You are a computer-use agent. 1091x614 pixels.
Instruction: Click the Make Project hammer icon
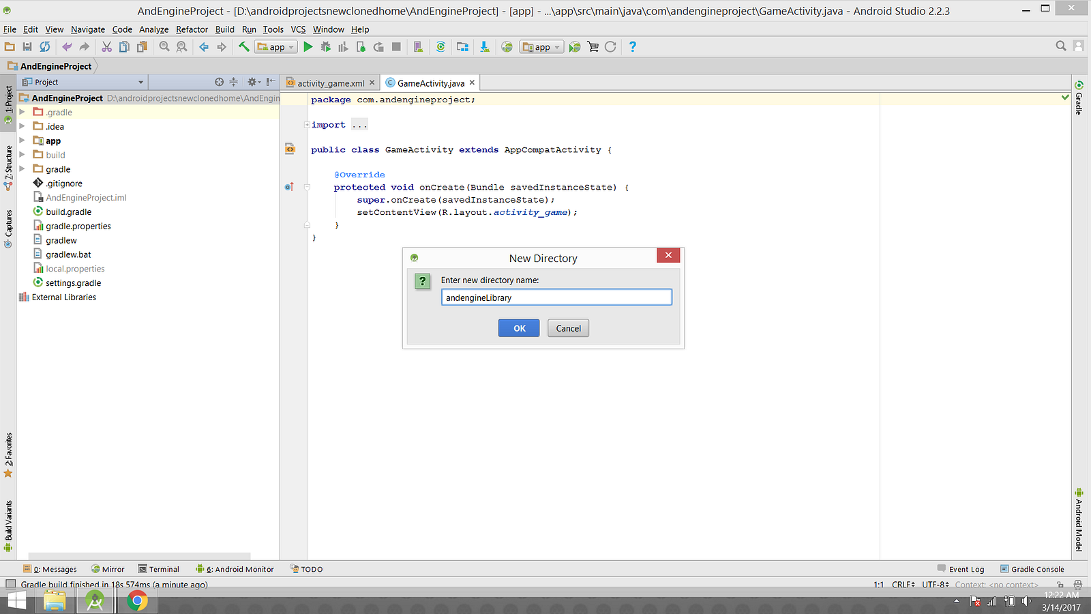point(243,47)
